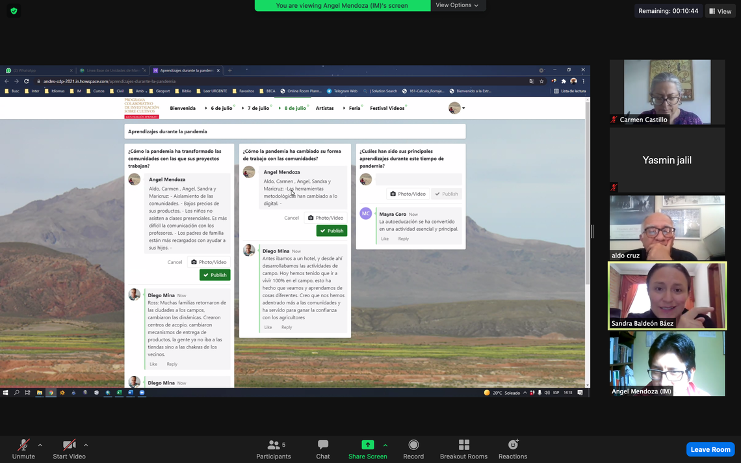Viewport: 741px width, 463px height.
Task: Start Video camera toggle
Action: (x=69, y=449)
